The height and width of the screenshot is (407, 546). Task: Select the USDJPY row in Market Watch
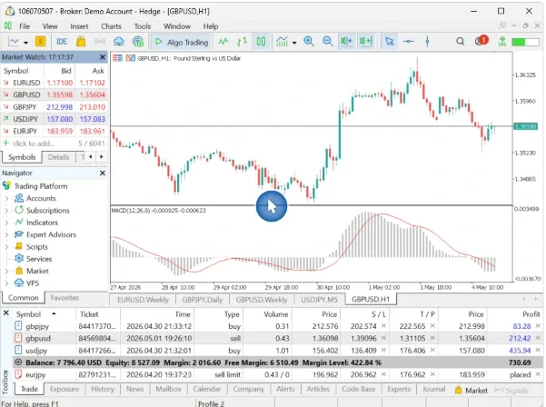[54, 119]
